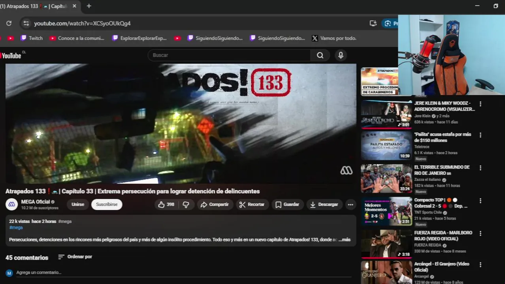Open the El Granjero video thumbnail
This screenshot has height=284, width=505.
pyautogui.click(x=386, y=273)
